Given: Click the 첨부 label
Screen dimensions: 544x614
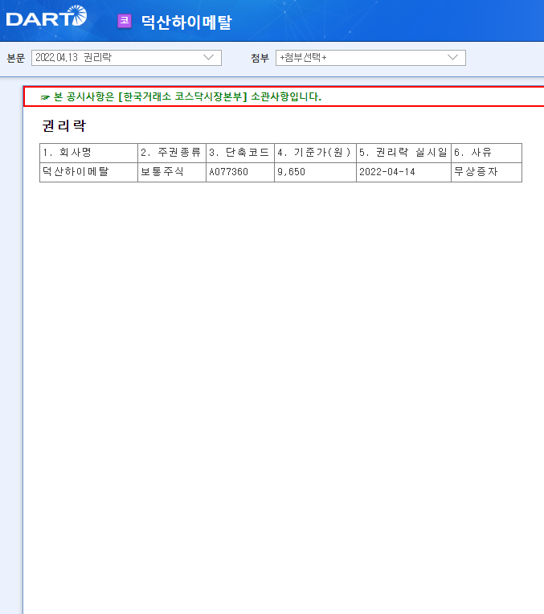Looking at the screenshot, I should pos(260,58).
